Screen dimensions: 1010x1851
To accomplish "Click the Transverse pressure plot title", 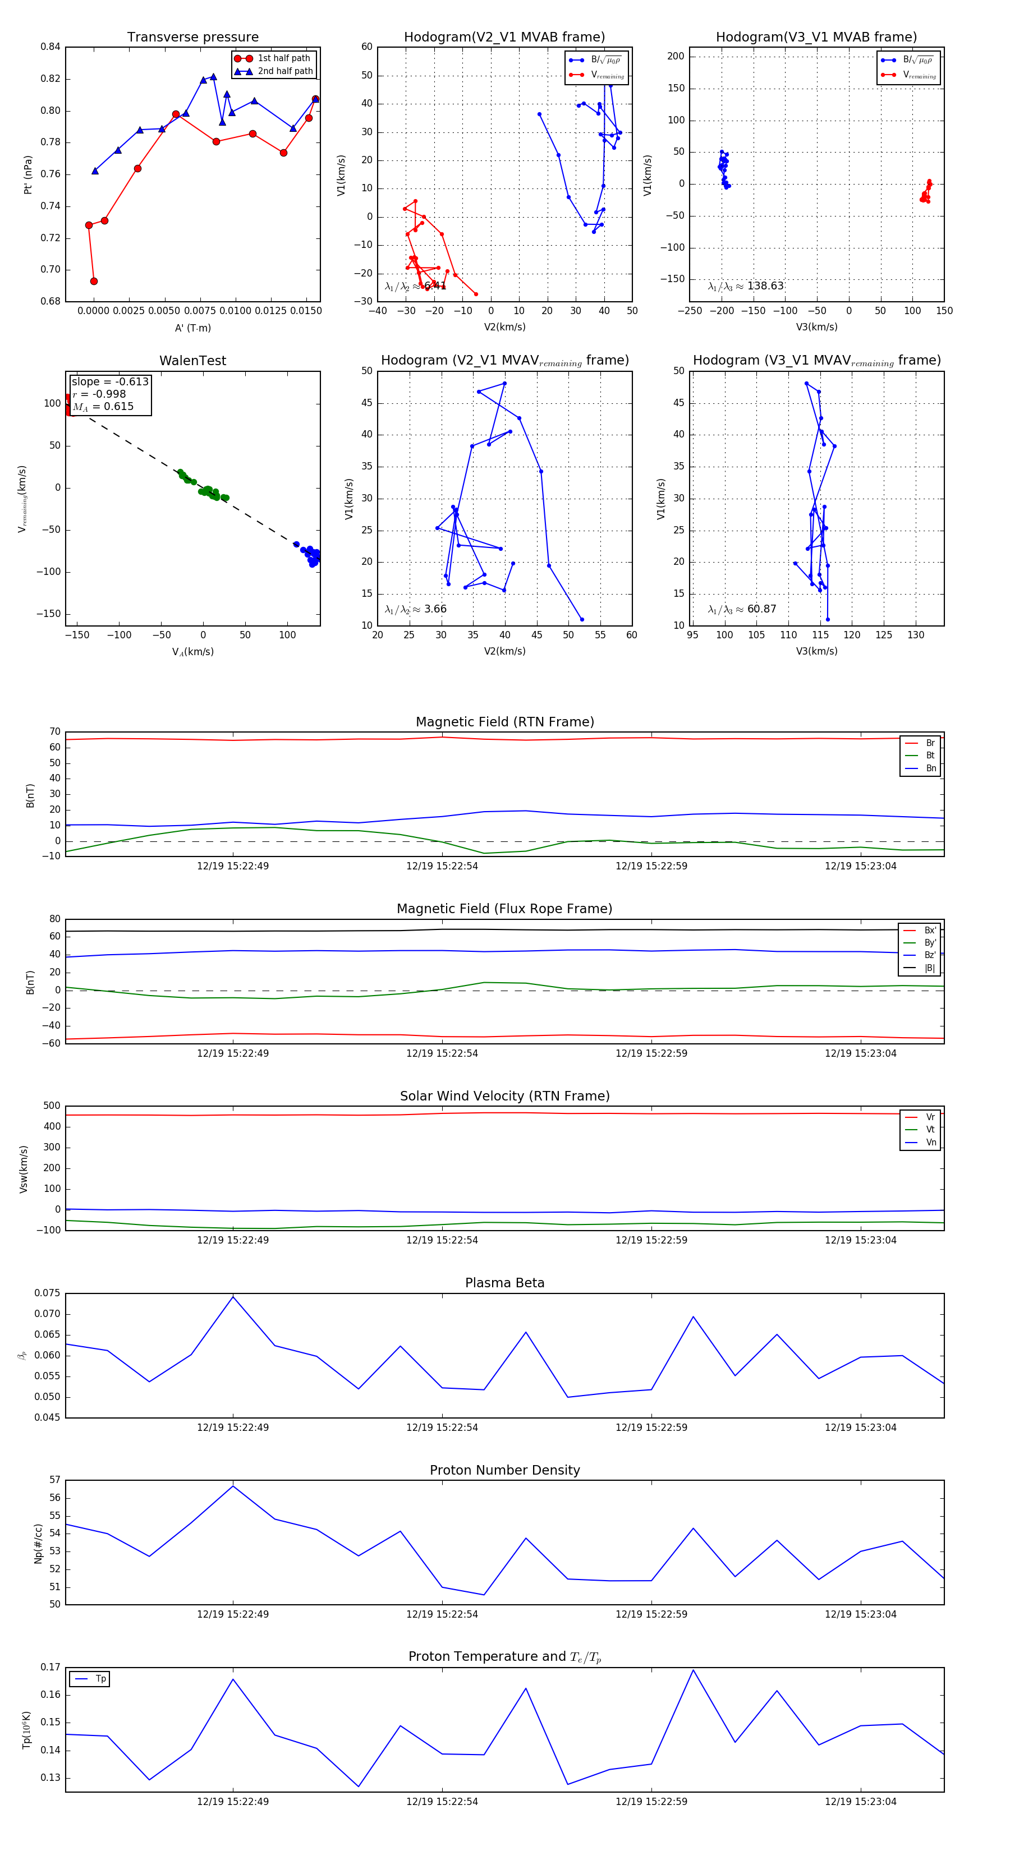I will click(192, 38).
